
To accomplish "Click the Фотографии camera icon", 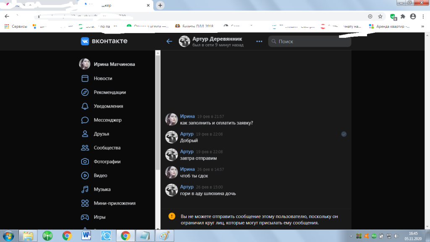I will [x=85, y=162].
